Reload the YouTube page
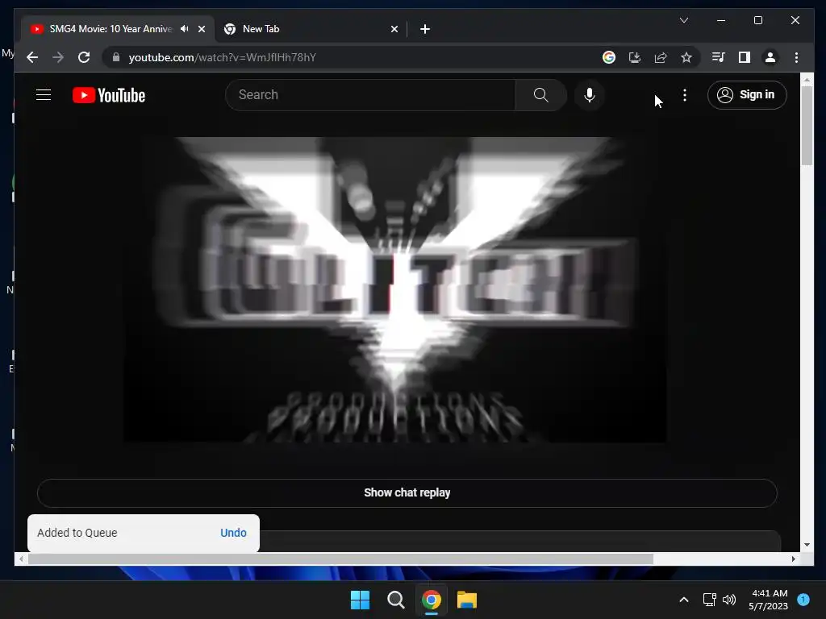Screen dimensions: 826x619 pos(84,57)
